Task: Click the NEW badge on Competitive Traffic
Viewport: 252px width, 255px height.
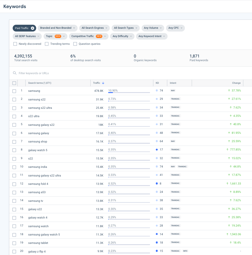Action: [99, 36]
